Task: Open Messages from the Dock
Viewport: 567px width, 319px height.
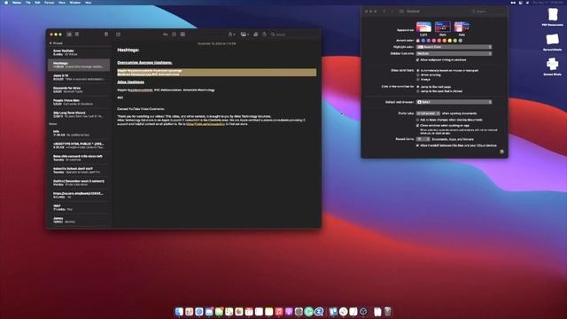Action: (x=219, y=311)
